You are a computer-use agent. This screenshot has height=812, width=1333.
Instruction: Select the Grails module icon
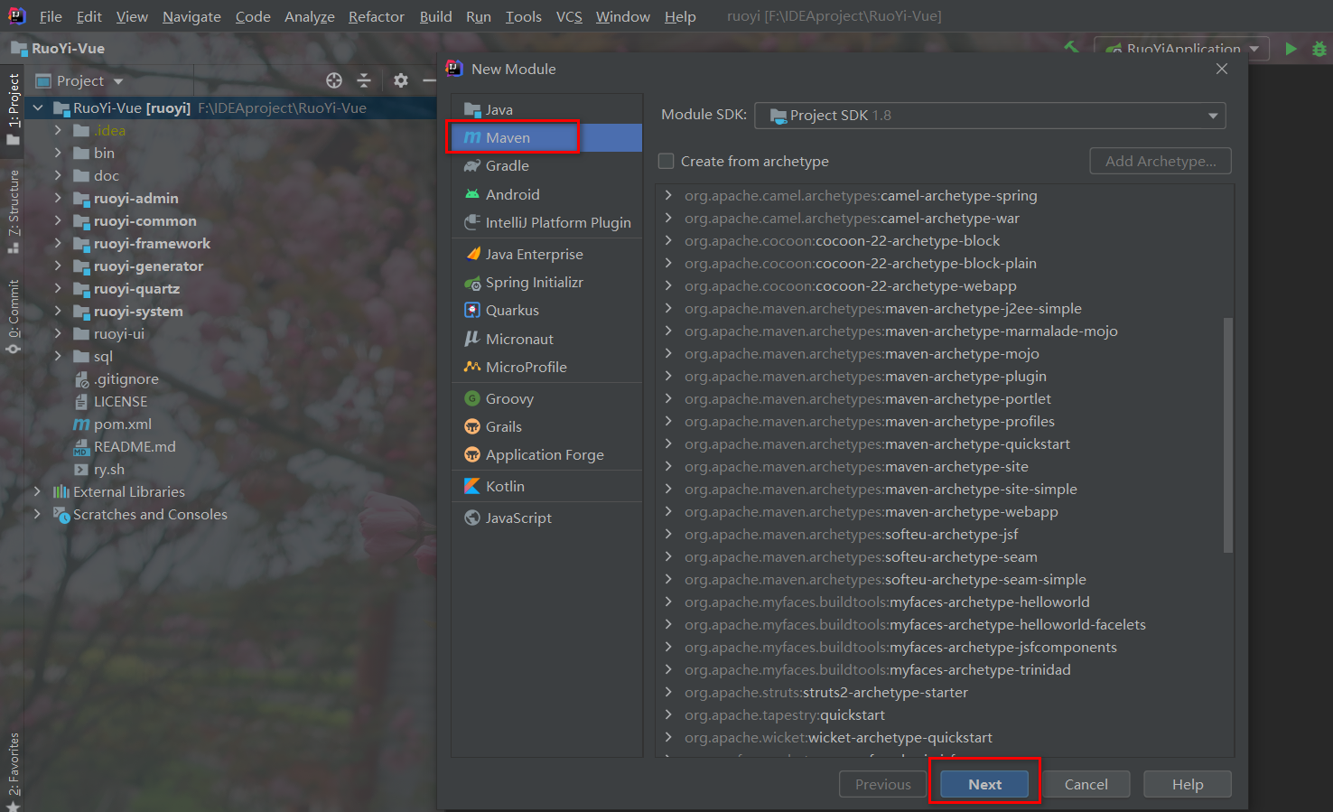tap(472, 426)
